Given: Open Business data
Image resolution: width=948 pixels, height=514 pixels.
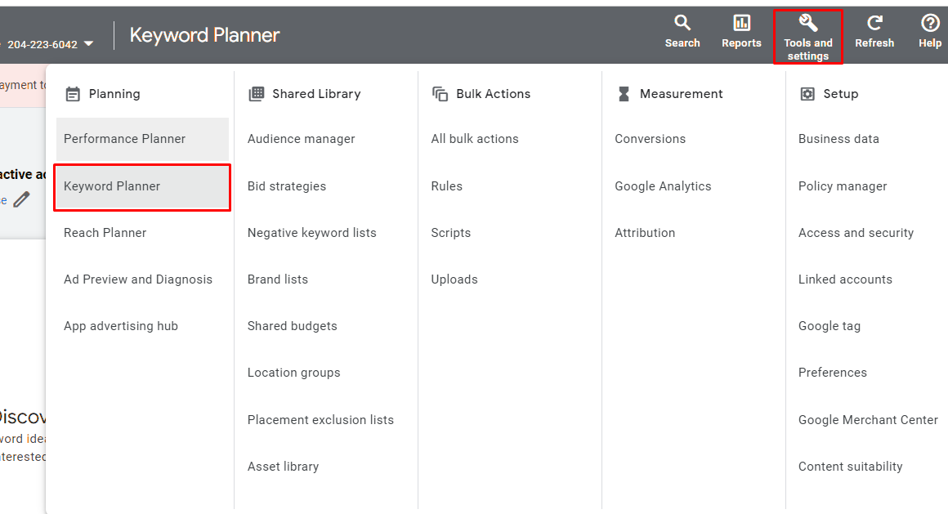Looking at the screenshot, I should pos(838,139).
